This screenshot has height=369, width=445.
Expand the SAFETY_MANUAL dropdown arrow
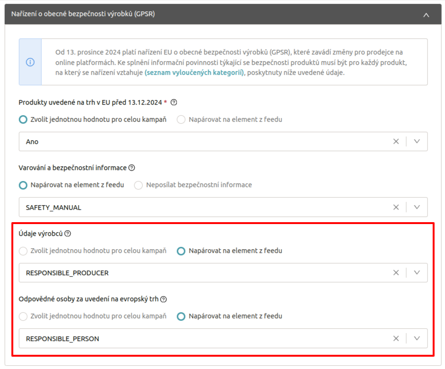(417, 207)
